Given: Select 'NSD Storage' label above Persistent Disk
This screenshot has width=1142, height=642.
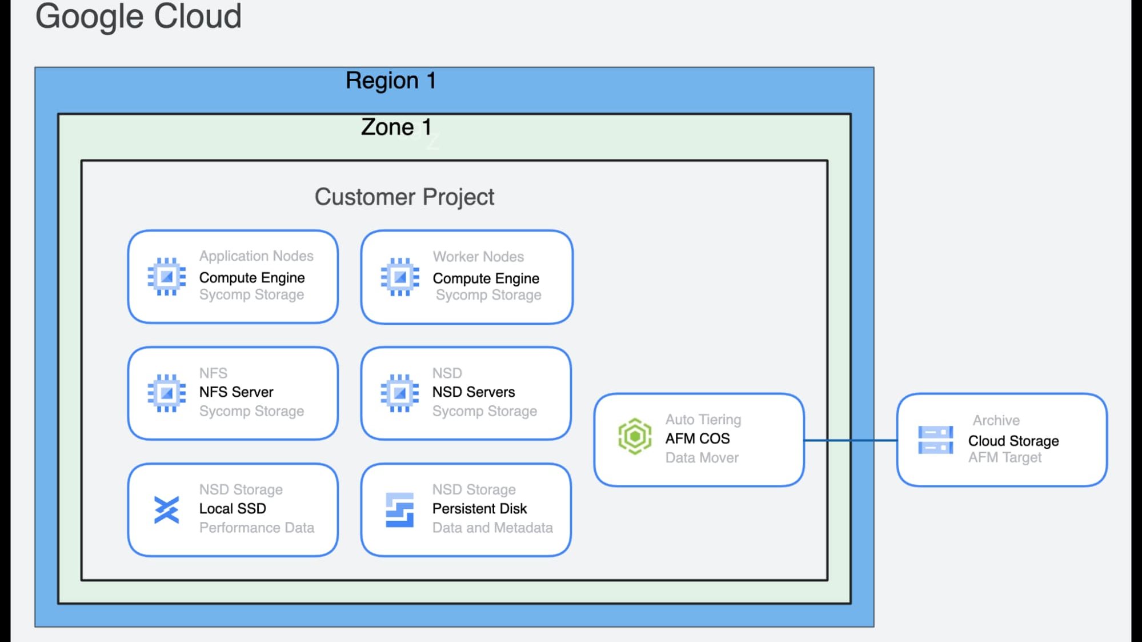Looking at the screenshot, I should [x=474, y=490].
